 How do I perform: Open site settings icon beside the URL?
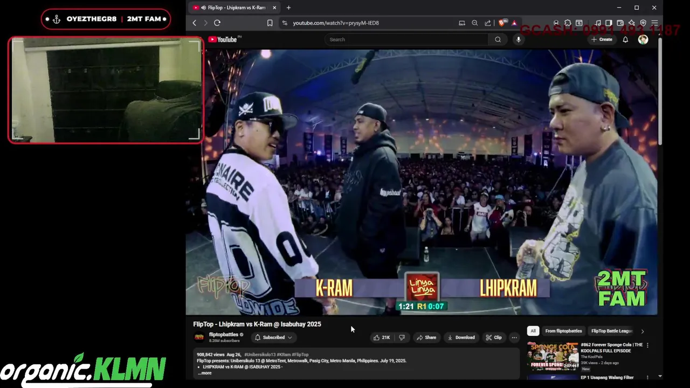(x=284, y=23)
